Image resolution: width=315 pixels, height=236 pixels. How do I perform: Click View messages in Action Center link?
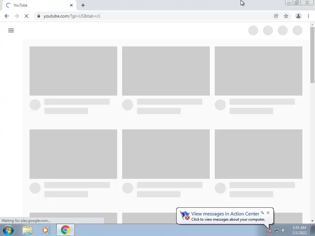tap(225, 214)
